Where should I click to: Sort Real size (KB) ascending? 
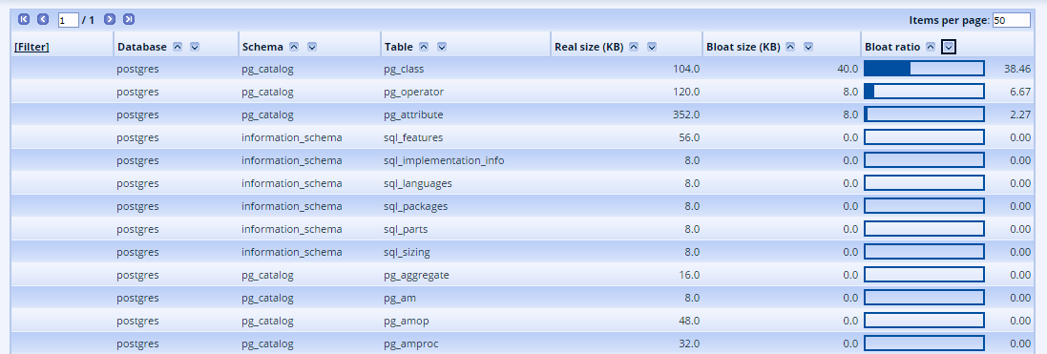(635, 47)
